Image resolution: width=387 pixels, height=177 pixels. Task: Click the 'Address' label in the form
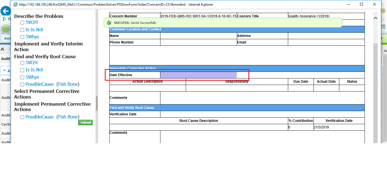tap(244, 36)
